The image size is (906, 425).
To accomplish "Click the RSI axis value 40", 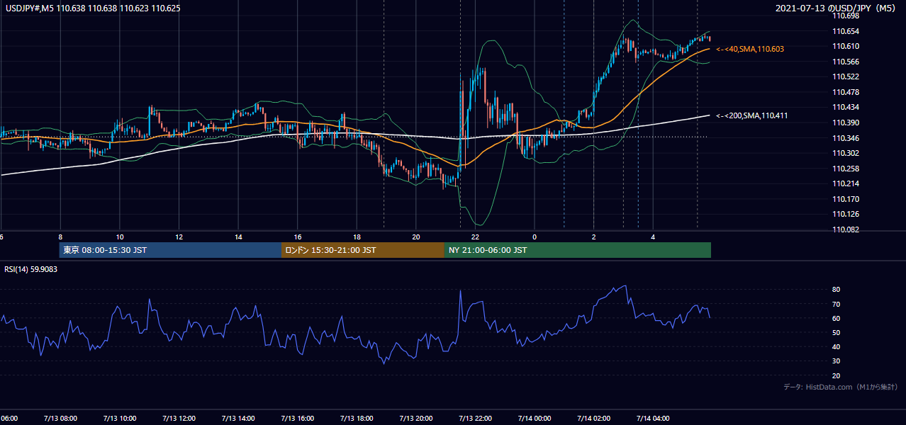I will (836, 346).
